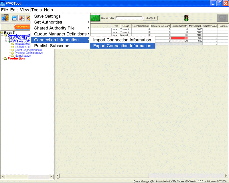Choose Import Connection Information
Image resolution: width=229 pixels, height=183 pixels.
click(122, 40)
